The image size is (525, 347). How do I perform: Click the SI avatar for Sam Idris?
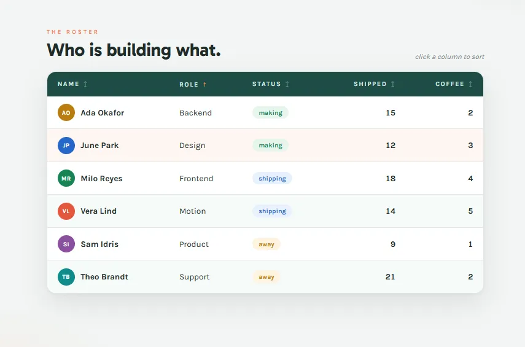[x=66, y=244]
